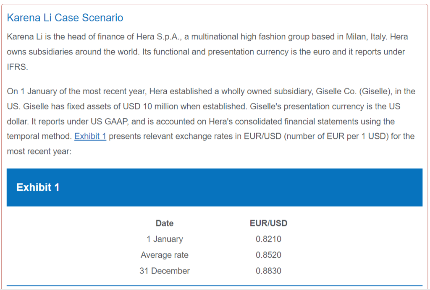Click the word IFRS ending first paragraph
430x290 pixels.
[x=17, y=67]
